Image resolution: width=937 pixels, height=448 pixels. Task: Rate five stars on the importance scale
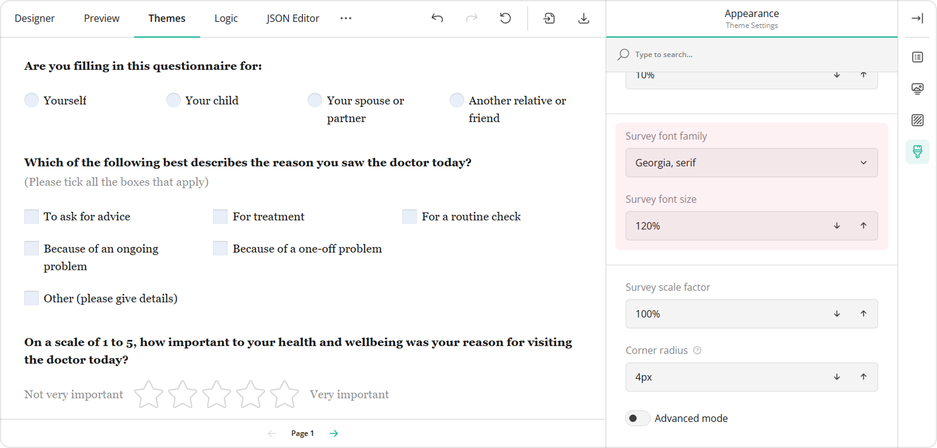point(285,394)
